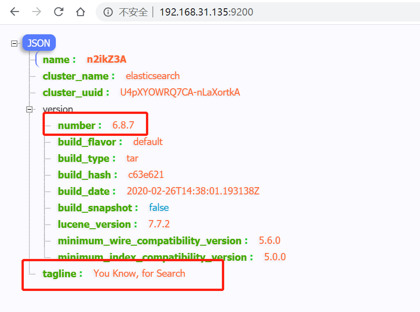Reload the page with the refresh icon
The width and height of the screenshot is (420, 312).
coord(59,12)
